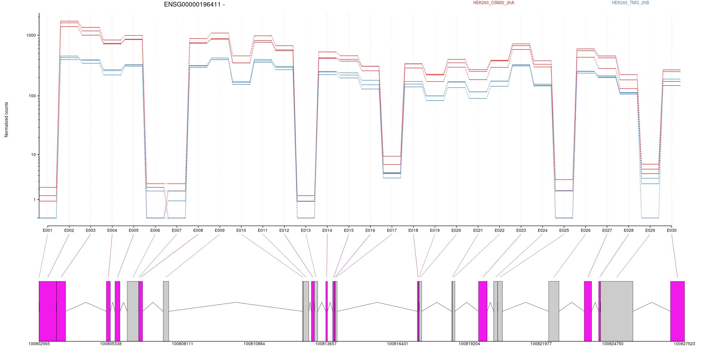Click the large magenta first exon block

click(x=48, y=311)
